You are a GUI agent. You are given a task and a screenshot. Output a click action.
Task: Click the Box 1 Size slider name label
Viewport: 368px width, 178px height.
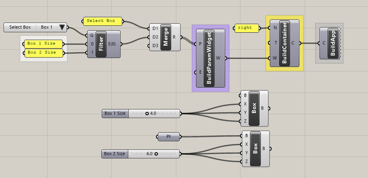[x=115, y=113]
